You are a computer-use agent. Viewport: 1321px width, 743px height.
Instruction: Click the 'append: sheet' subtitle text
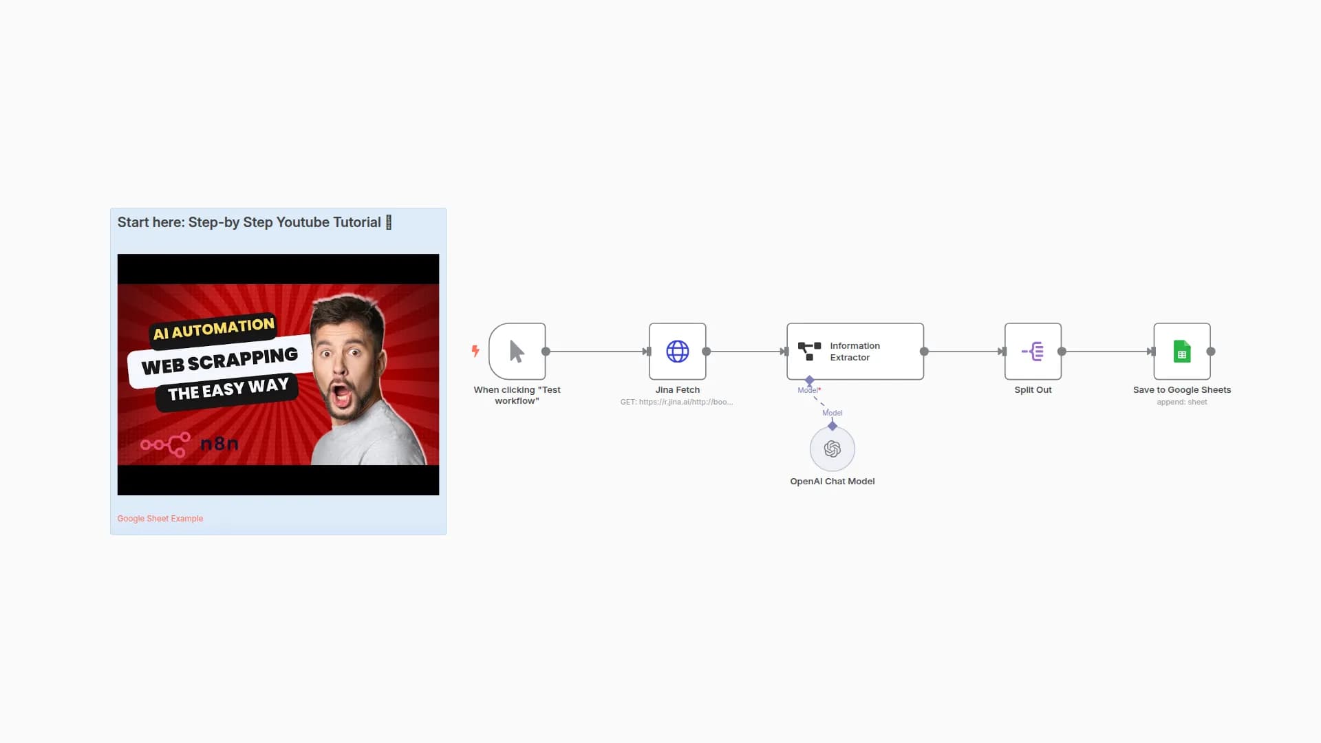1181,402
